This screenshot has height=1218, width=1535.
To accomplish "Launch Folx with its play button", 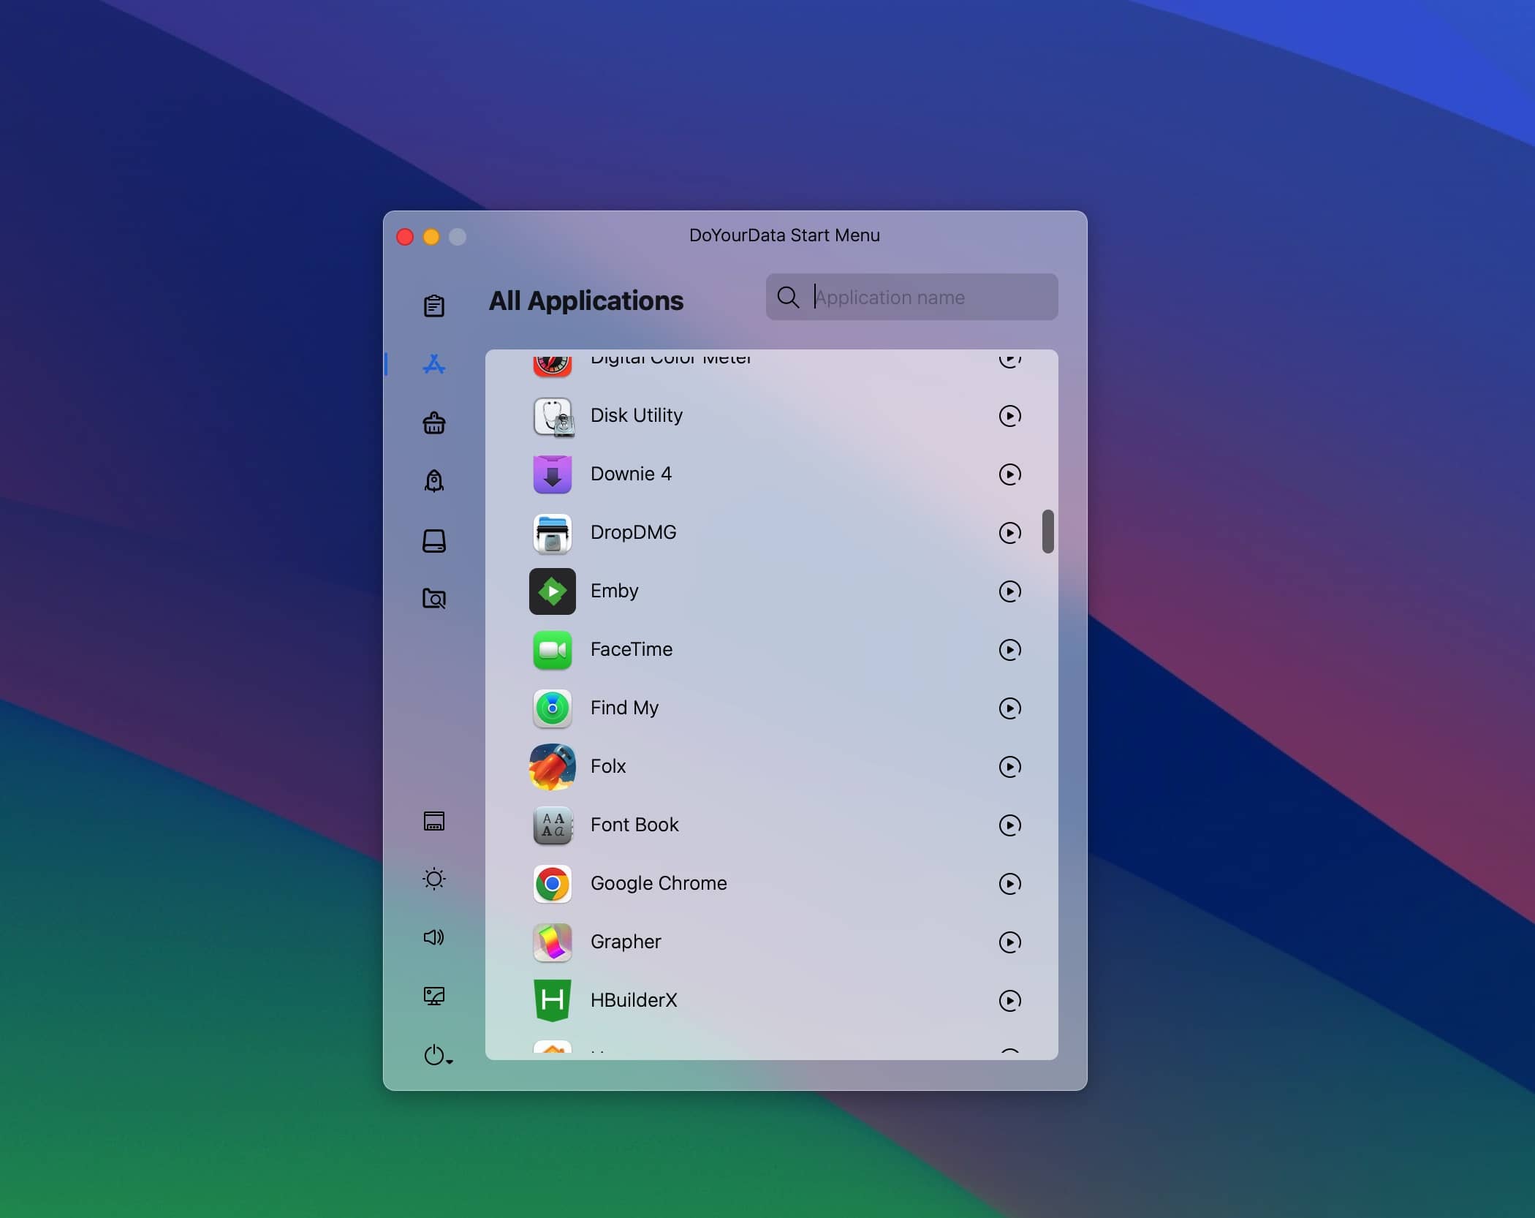I will 1010,767.
